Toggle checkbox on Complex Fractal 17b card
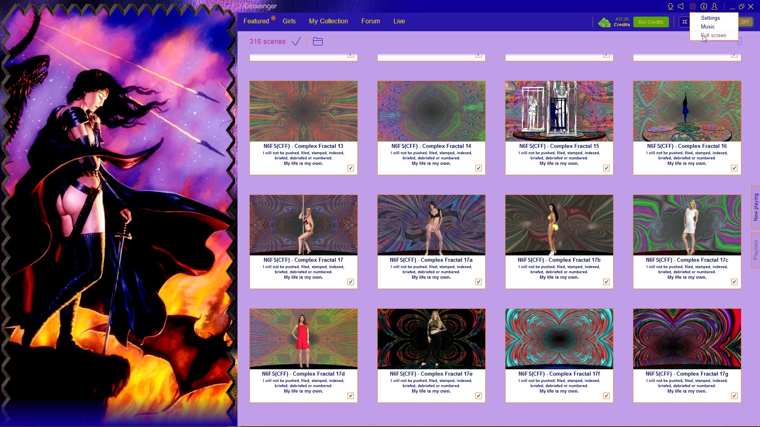Image resolution: width=760 pixels, height=427 pixels. [x=606, y=282]
